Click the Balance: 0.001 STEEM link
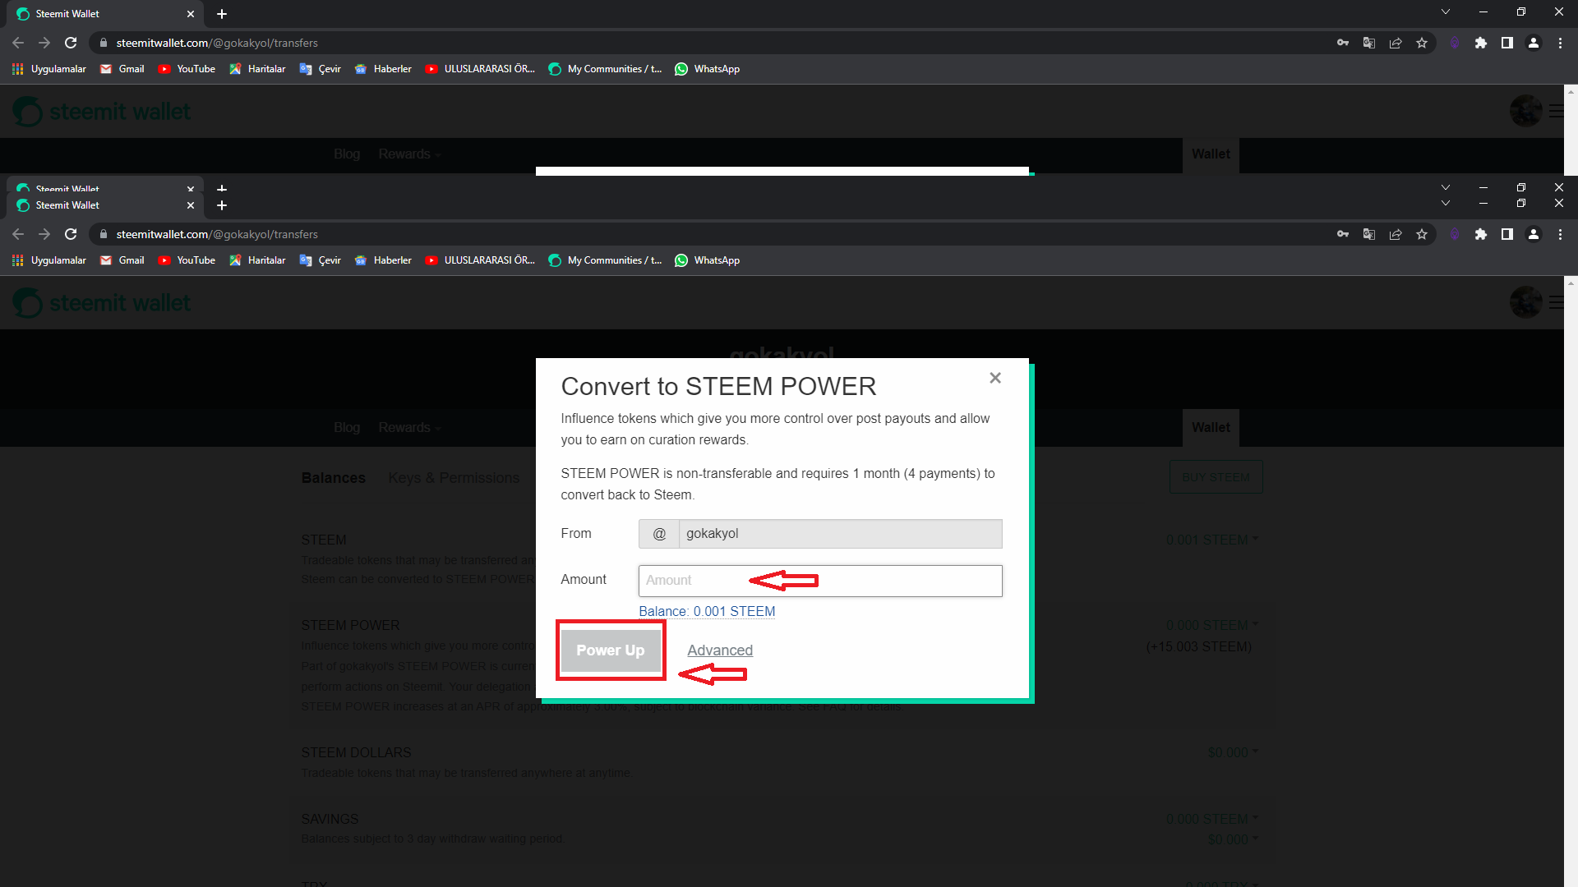This screenshot has width=1578, height=887. pos(707,611)
